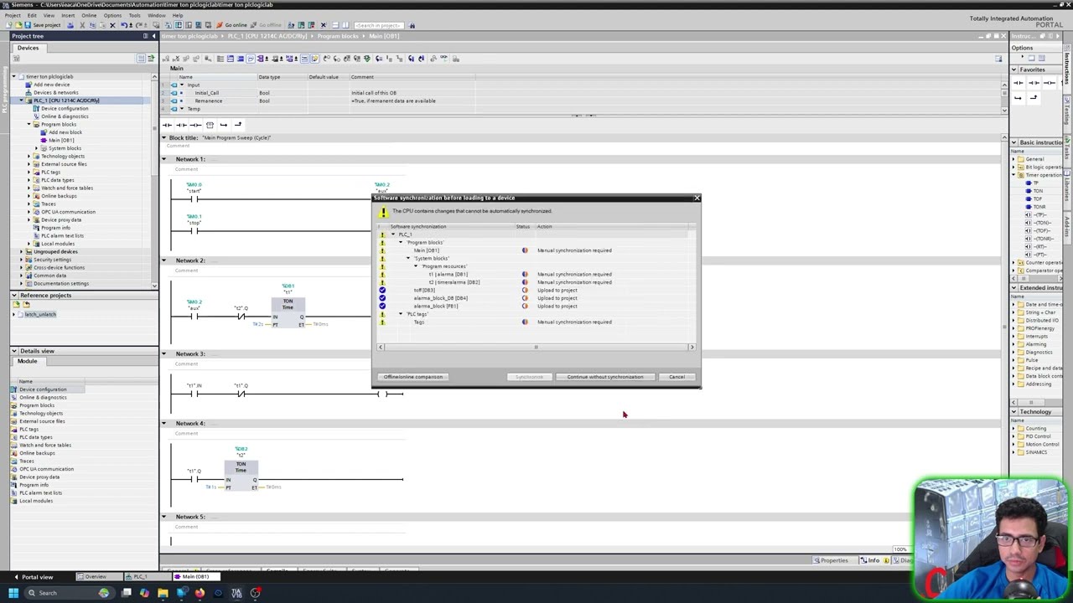Select Main [OB1] in project tree
Screen dimensions: 1073x603
coord(61,141)
